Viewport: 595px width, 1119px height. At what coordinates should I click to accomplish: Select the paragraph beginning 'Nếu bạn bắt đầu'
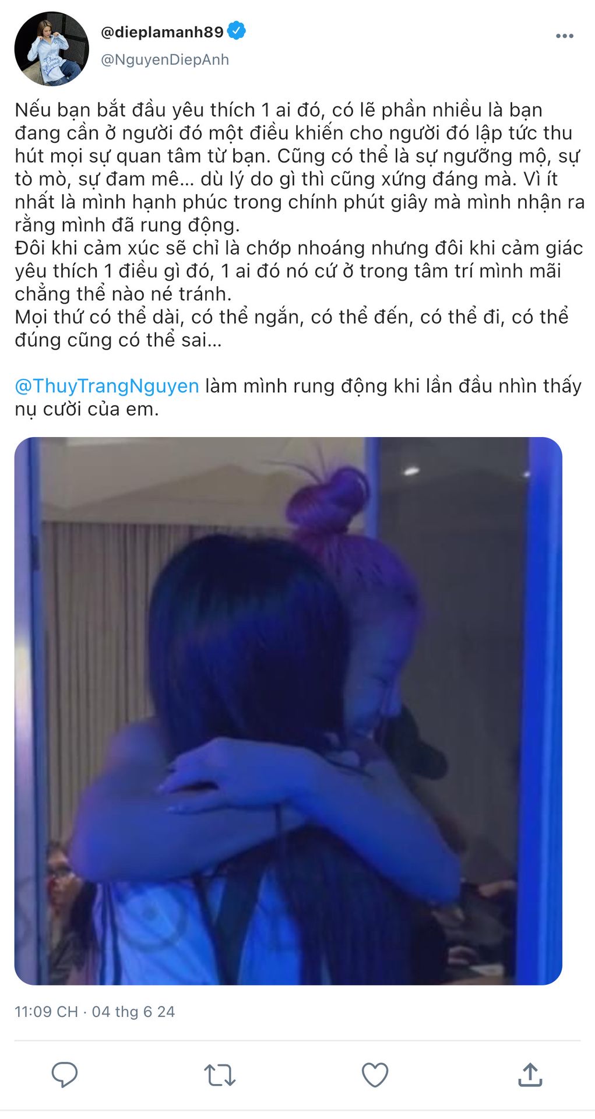[300, 167]
